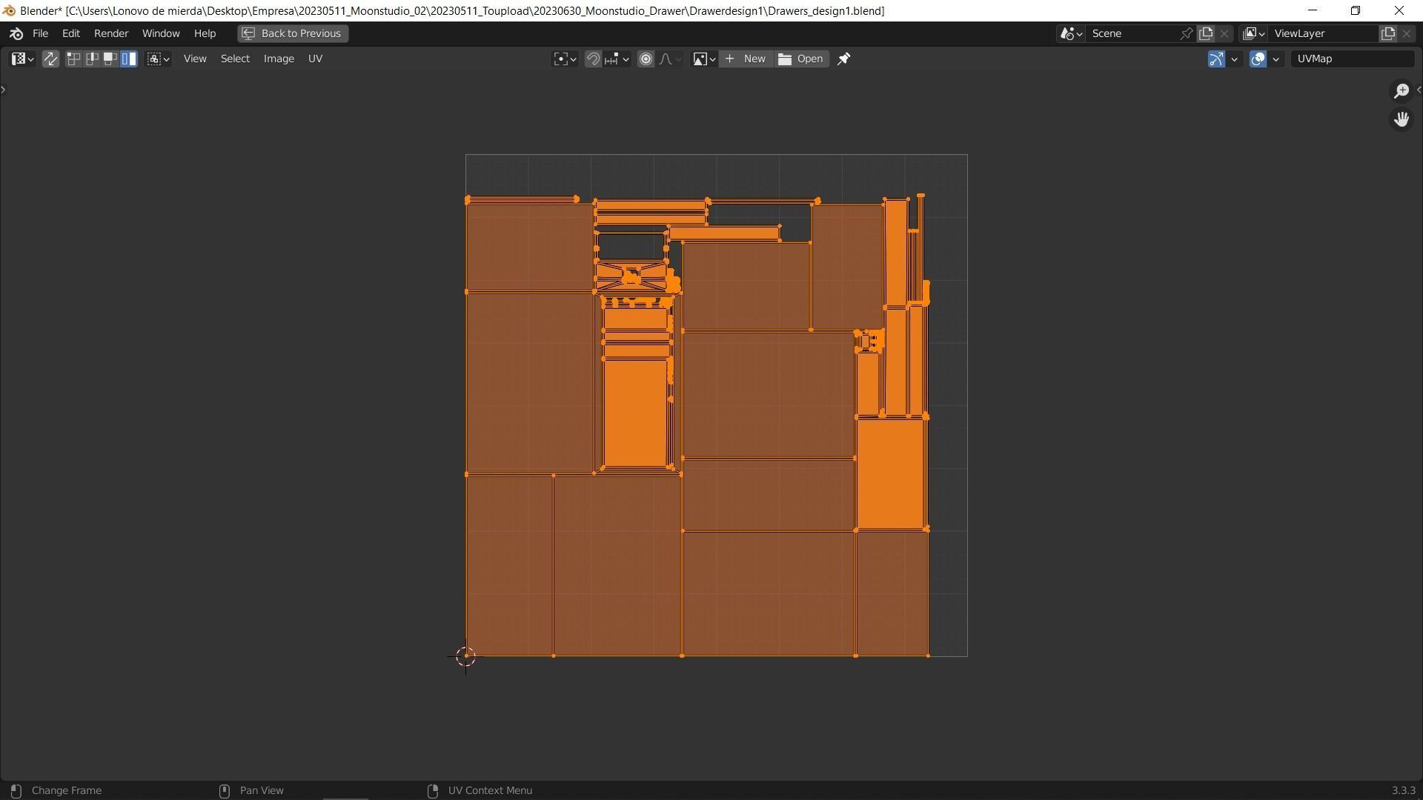
Task: Toggle proportional editing
Action: pyautogui.click(x=646, y=59)
